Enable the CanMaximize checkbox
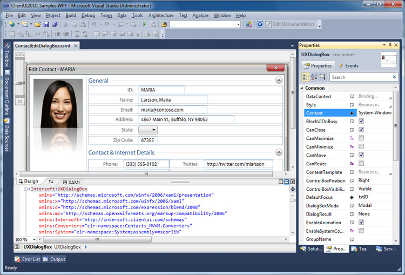Viewport: 405px width, 275px height. pyautogui.click(x=361, y=138)
